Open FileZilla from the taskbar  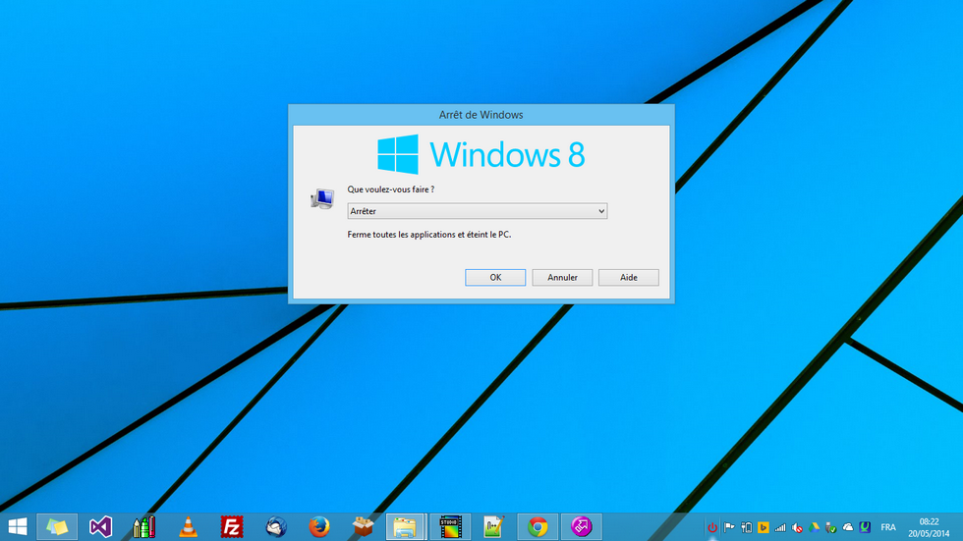tap(232, 527)
